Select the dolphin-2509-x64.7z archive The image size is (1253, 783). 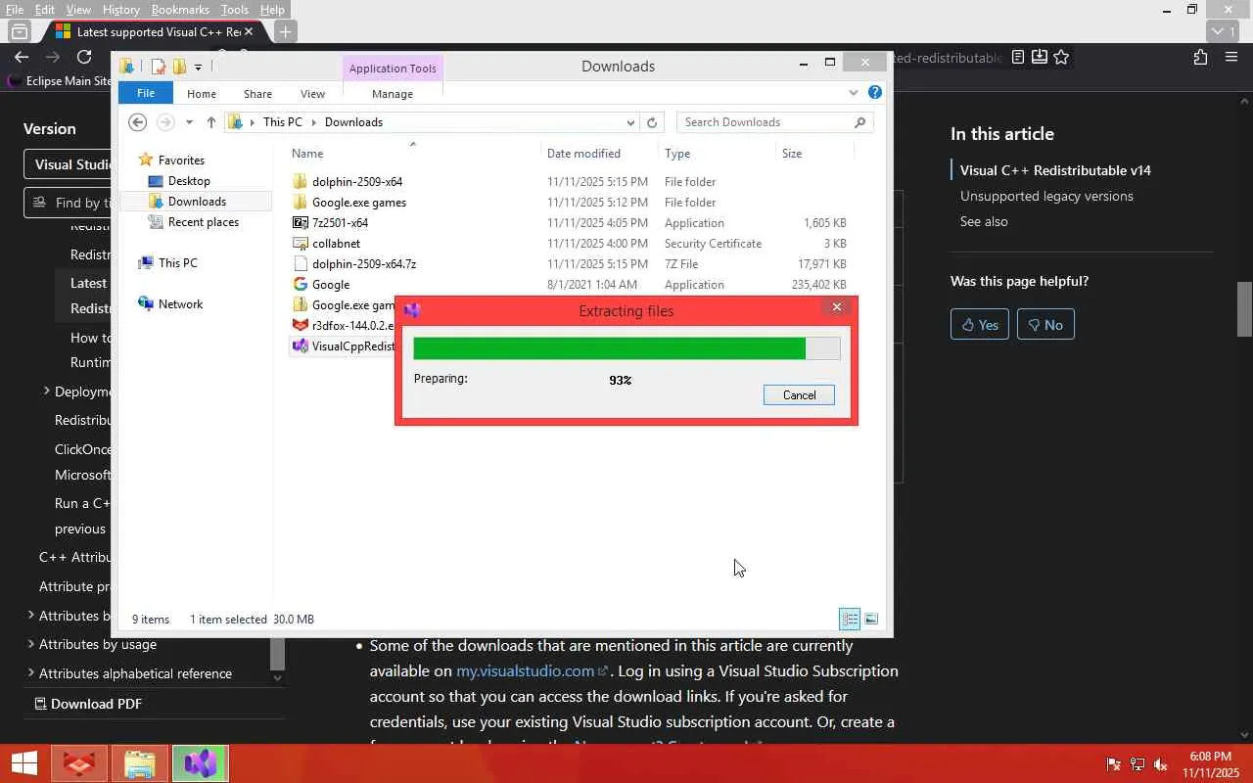[x=364, y=264]
